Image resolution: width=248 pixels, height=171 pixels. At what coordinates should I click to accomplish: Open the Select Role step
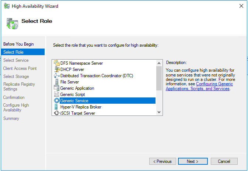[13, 52]
